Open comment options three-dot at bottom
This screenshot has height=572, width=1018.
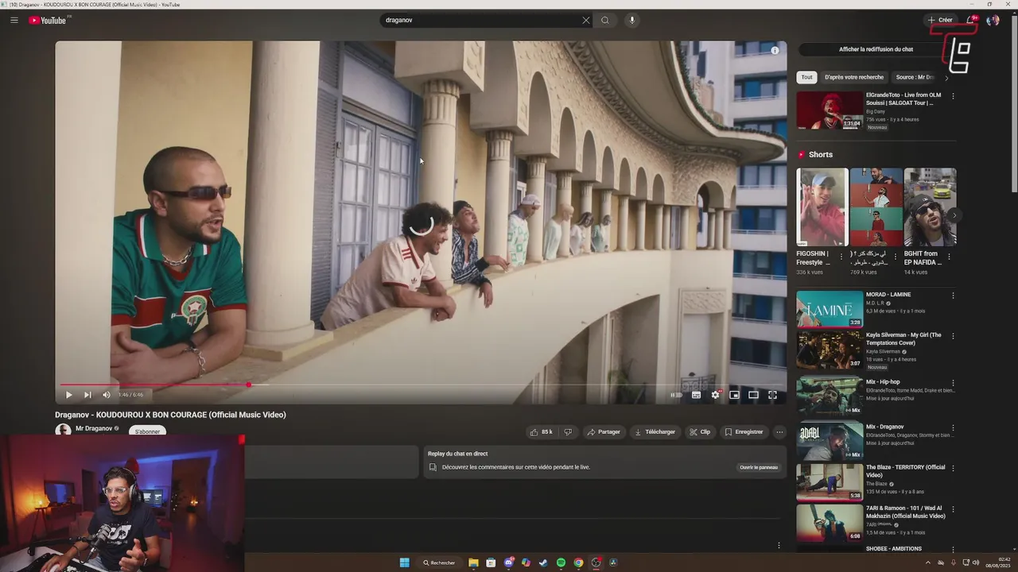[x=779, y=546]
